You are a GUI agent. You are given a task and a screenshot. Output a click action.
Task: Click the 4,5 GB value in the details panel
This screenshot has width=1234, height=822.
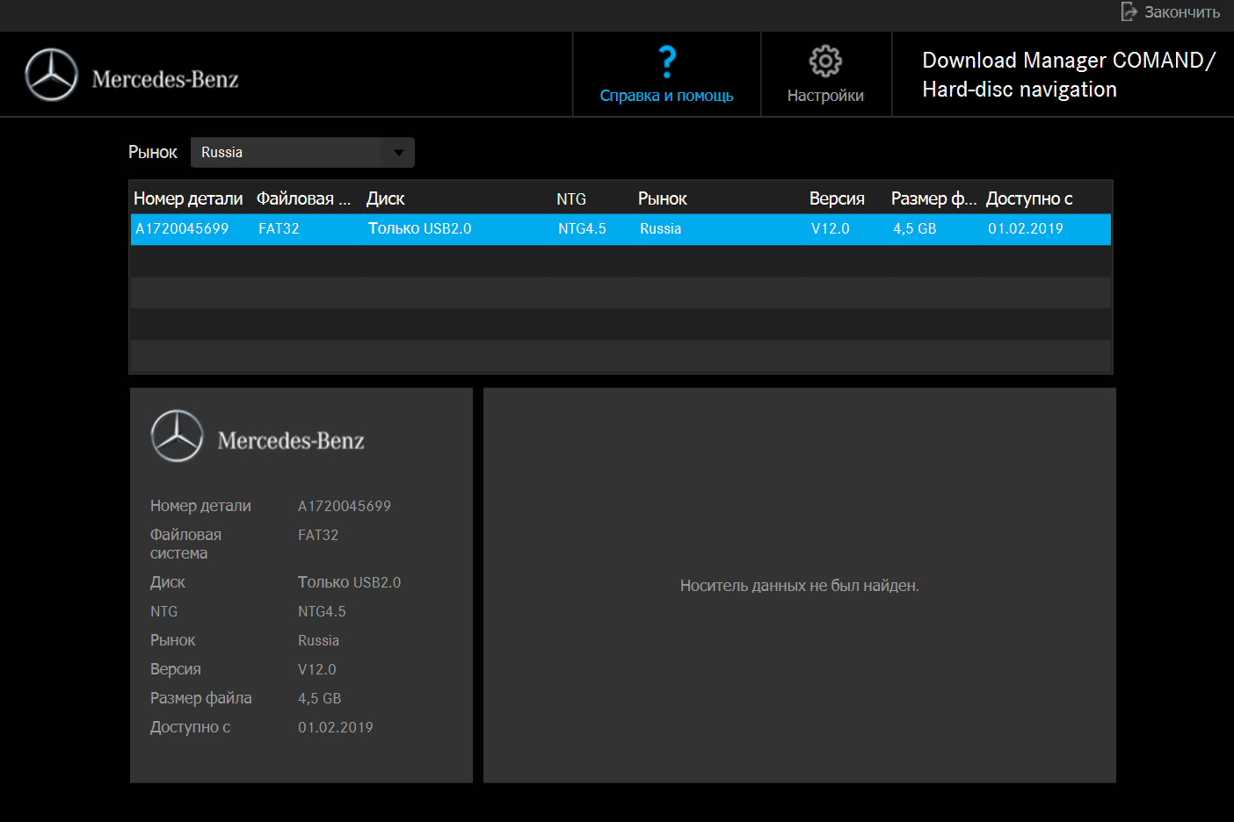319,698
